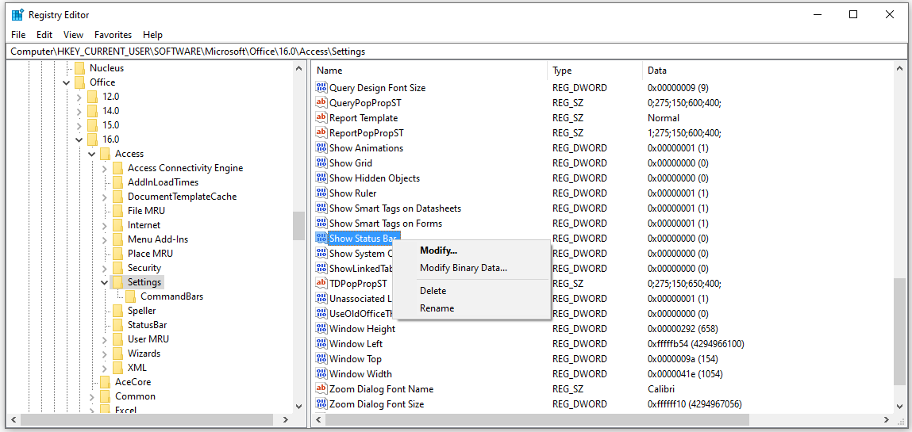The image size is (912, 432).
Task: Expand the Wizards key node
Action: tap(105, 354)
